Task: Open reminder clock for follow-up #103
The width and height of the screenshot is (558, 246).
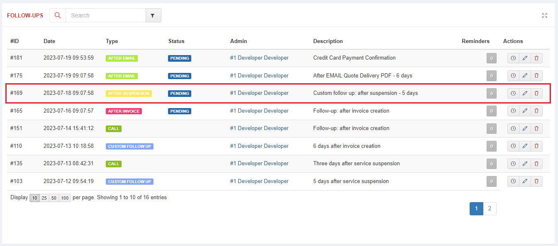Action: click(x=513, y=181)
